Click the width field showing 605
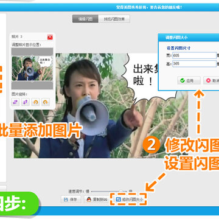 pos(195,55)
